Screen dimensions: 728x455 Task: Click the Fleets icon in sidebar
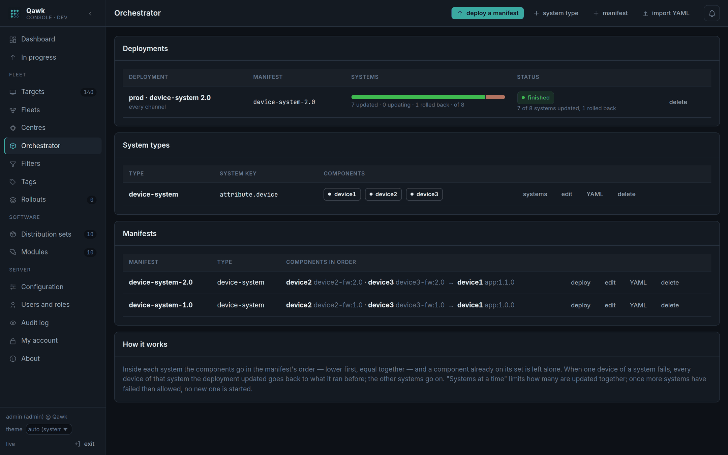coord(13,110)
